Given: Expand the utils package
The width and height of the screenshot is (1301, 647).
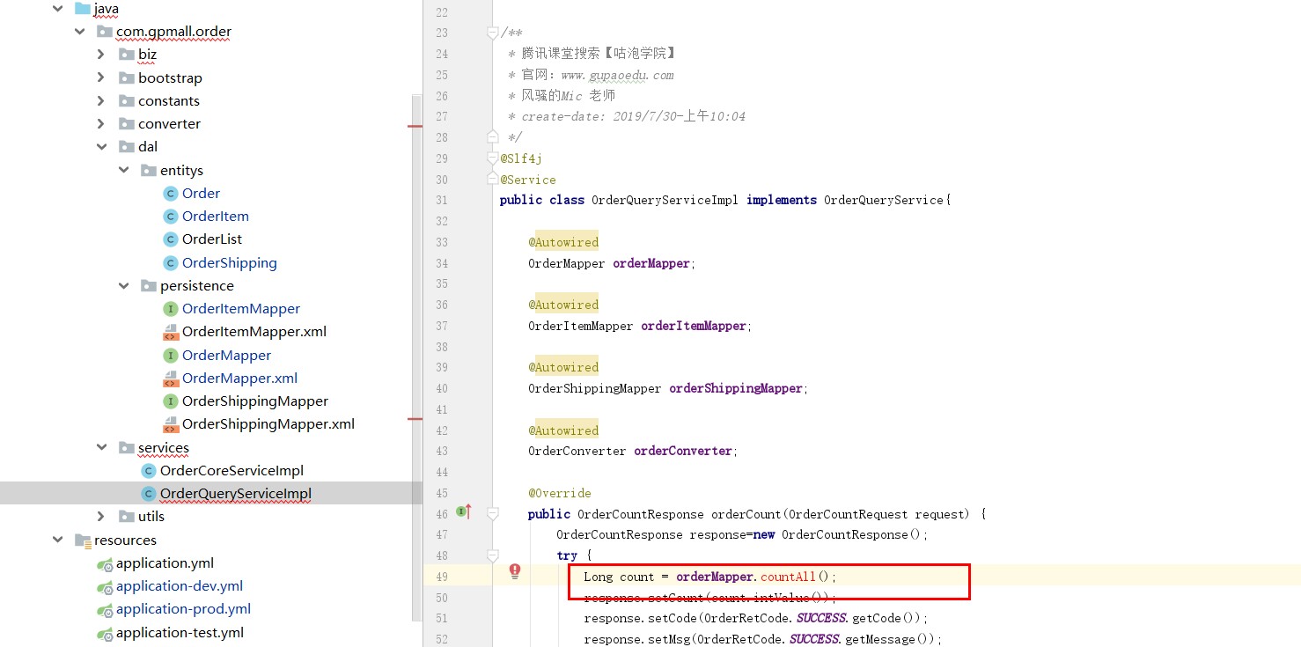Looking at the screenshot, I should [101, 517].
